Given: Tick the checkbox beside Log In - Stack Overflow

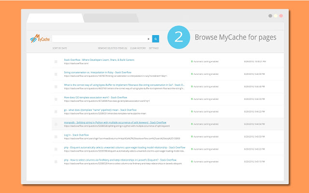Looking at the screenshot, I should (56, 137).
